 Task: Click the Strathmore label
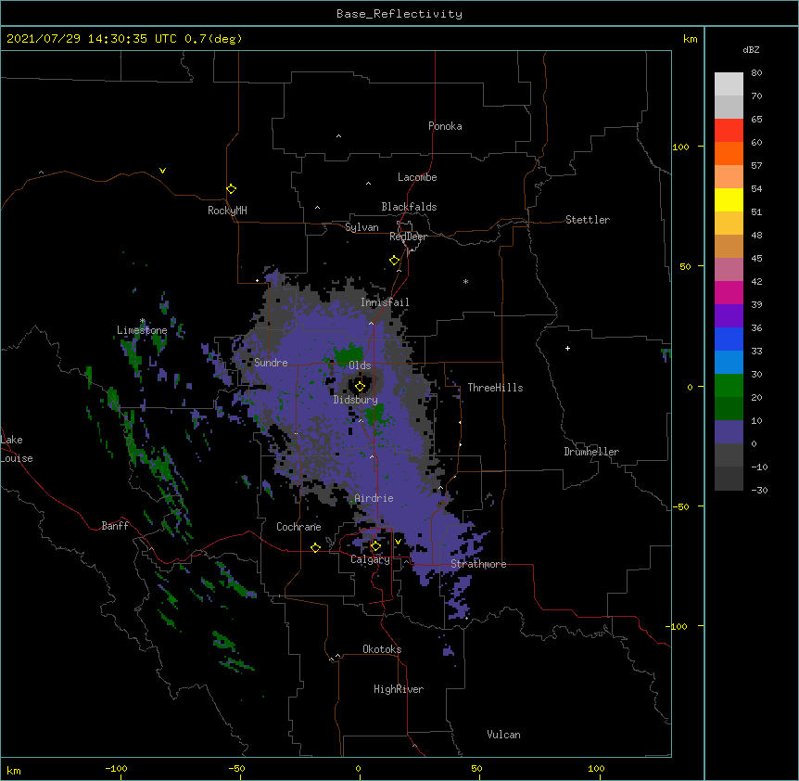[478, 564]
